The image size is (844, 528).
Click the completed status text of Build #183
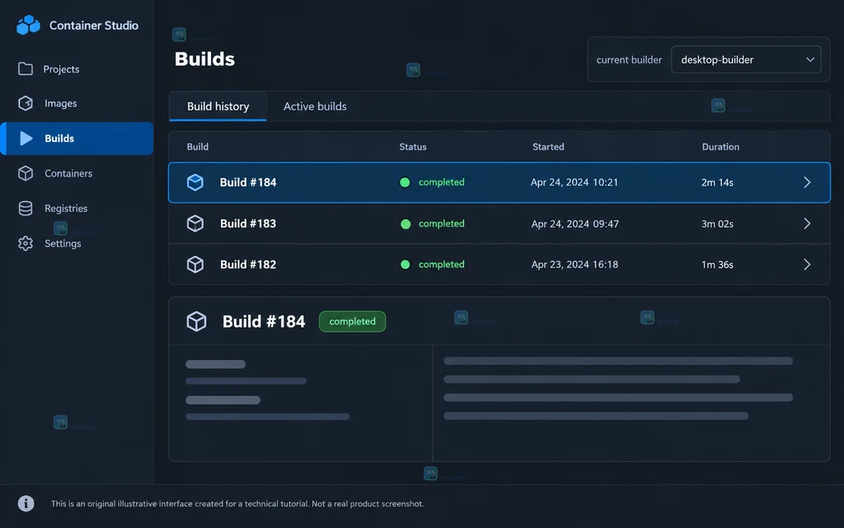tap(442, 223)
